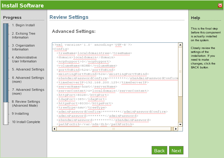This screenshot has width=224, height=158.
Task: Click the treeType new line
Action: (82, 108)
